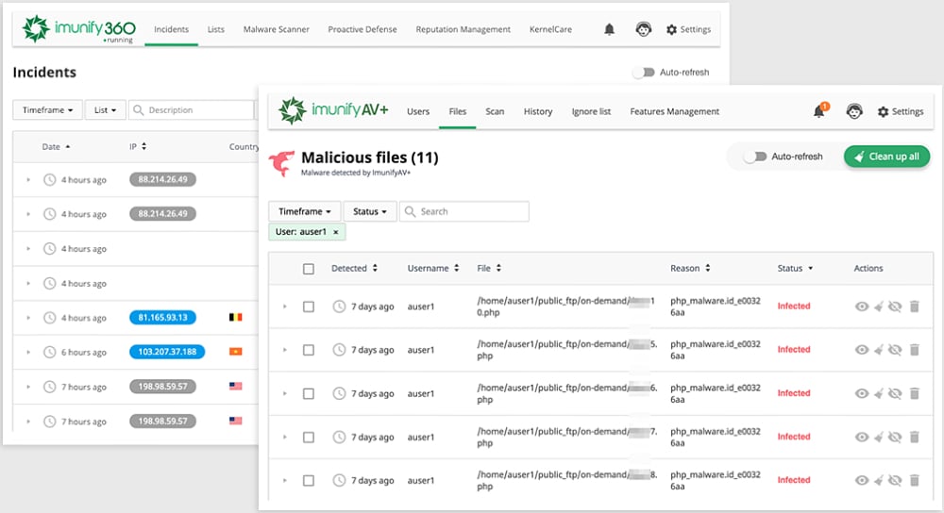The height and width of the screenshot is (513, 944).
Task: View the file ending in 10.php
Action: click(x=862, y=306)
